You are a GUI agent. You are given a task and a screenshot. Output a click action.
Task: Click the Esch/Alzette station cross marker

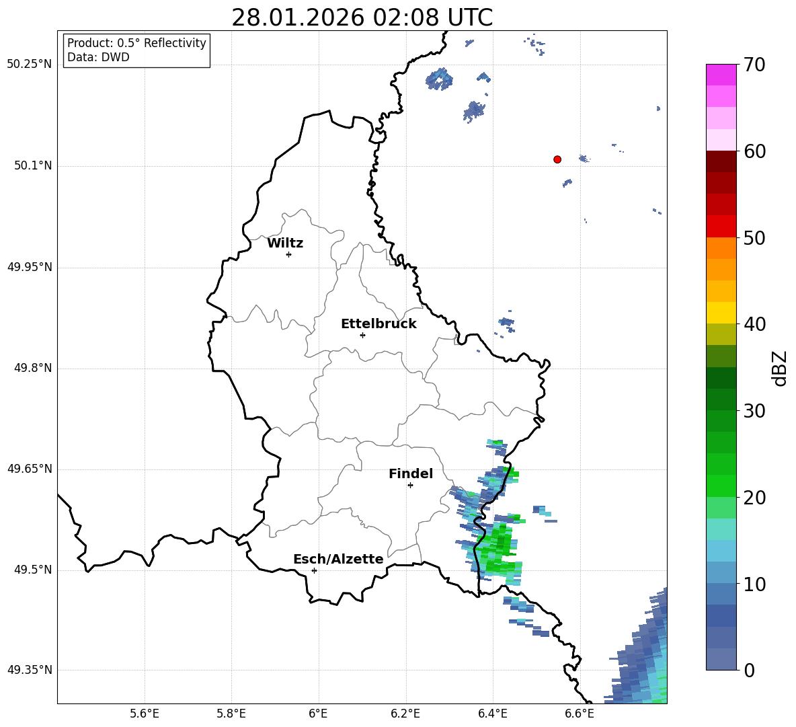314,570
